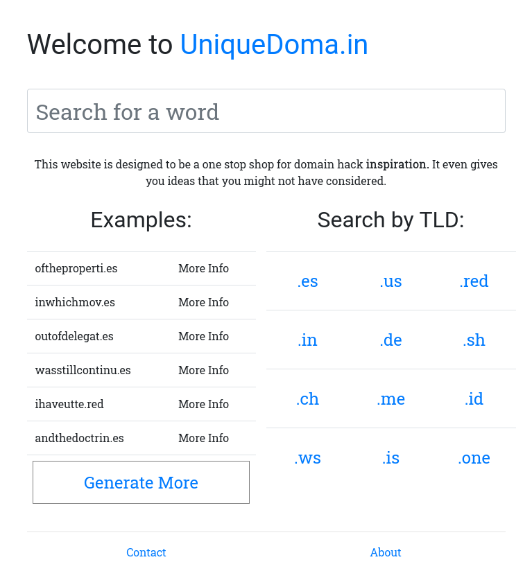Open the .ch TLD search page
Image resolution: width=532 pixels, height=571 pixels.
(307, 399)
